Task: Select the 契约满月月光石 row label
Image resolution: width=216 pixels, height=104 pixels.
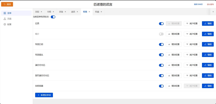Action: (42, 76)
